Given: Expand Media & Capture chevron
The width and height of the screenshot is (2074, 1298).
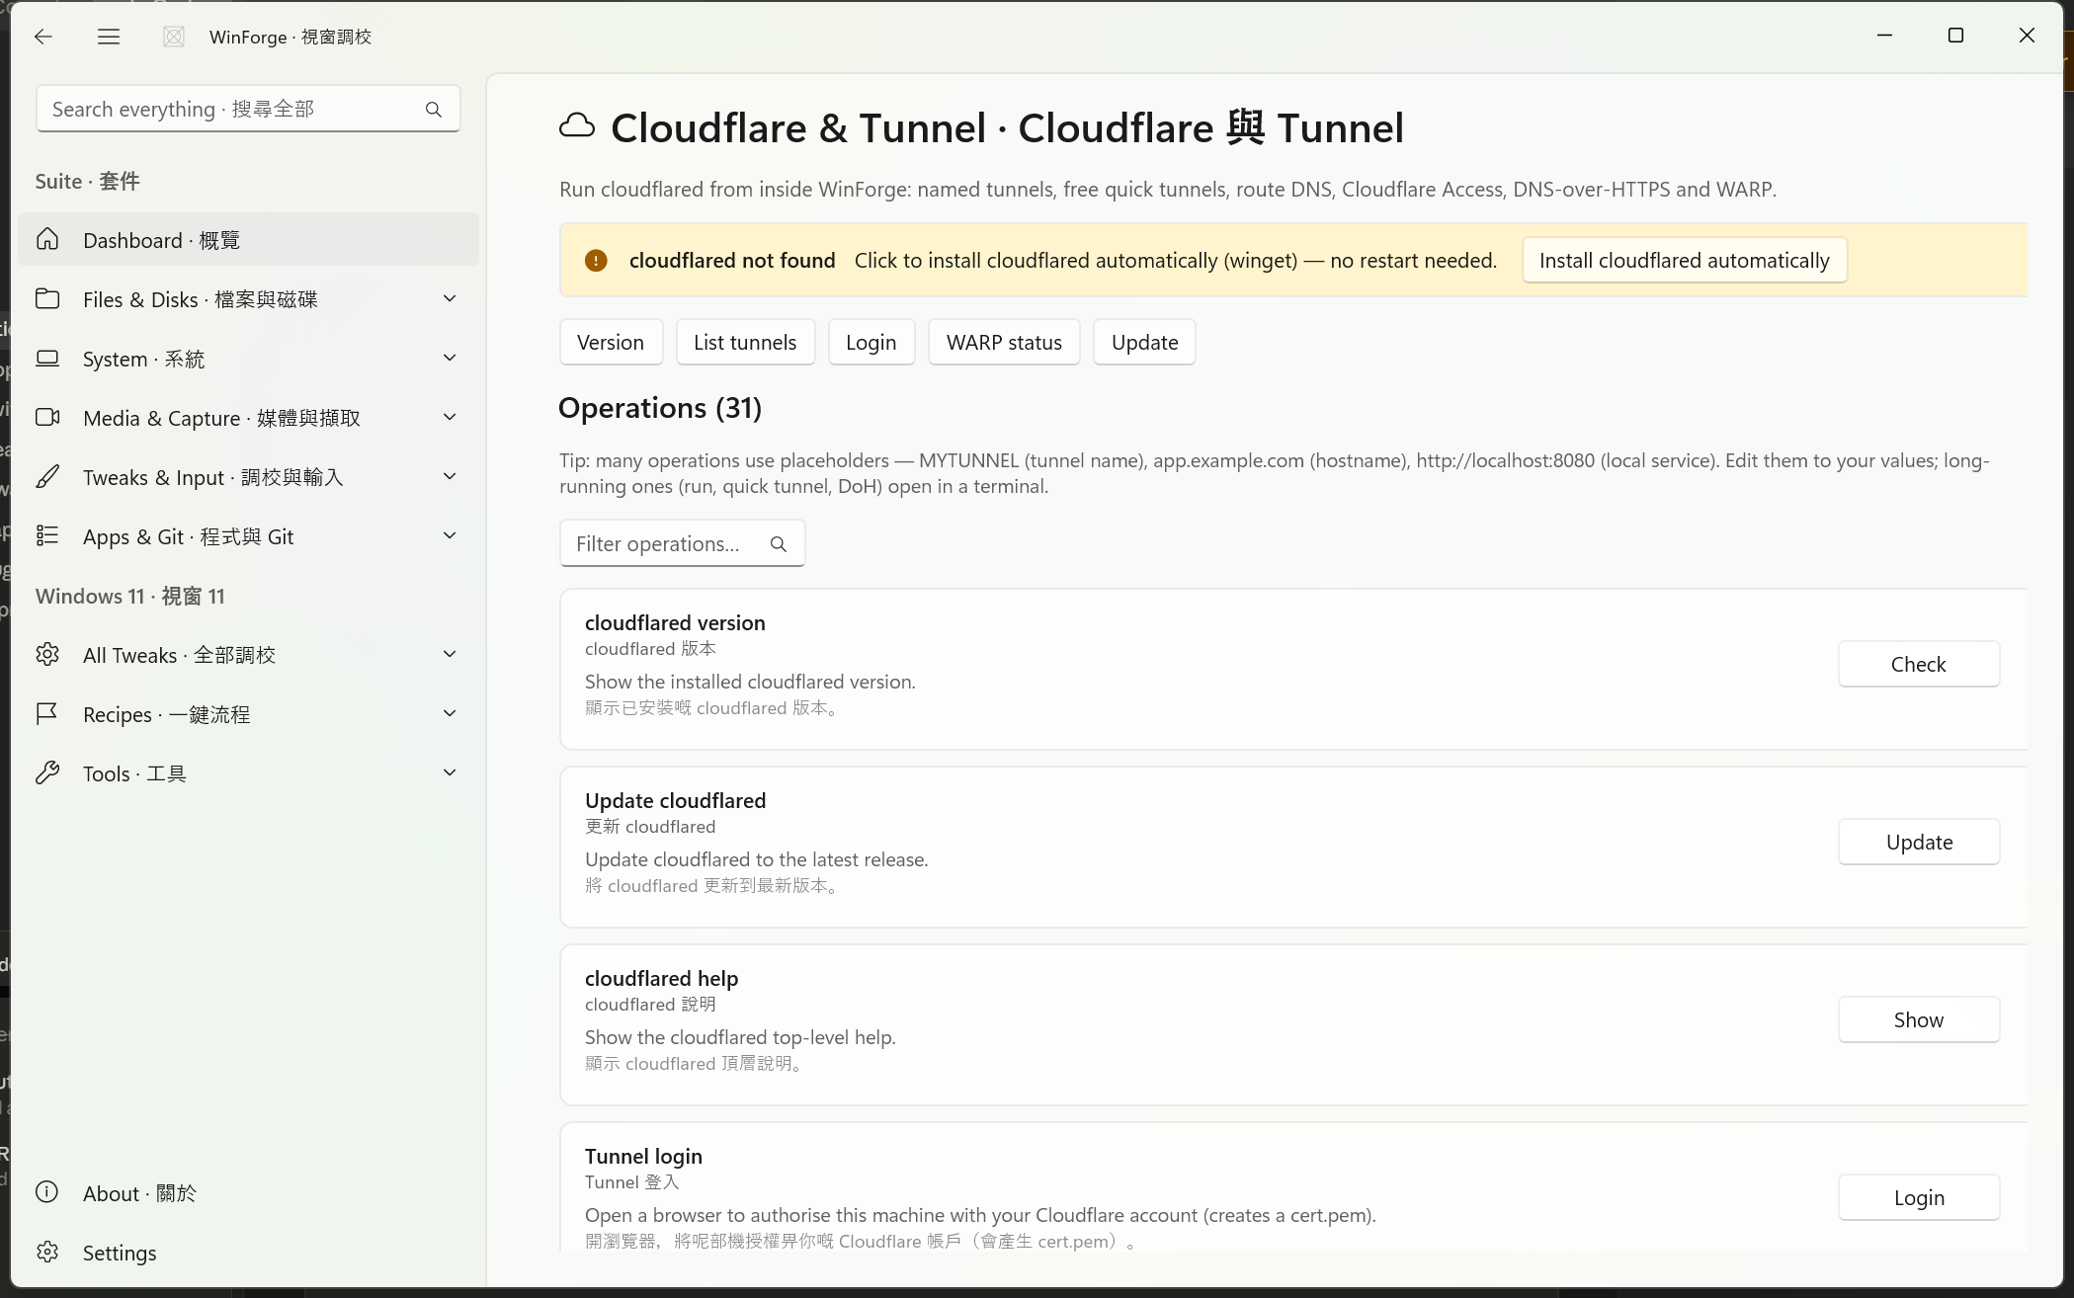Looking at the screenshot, I should 450,418.
